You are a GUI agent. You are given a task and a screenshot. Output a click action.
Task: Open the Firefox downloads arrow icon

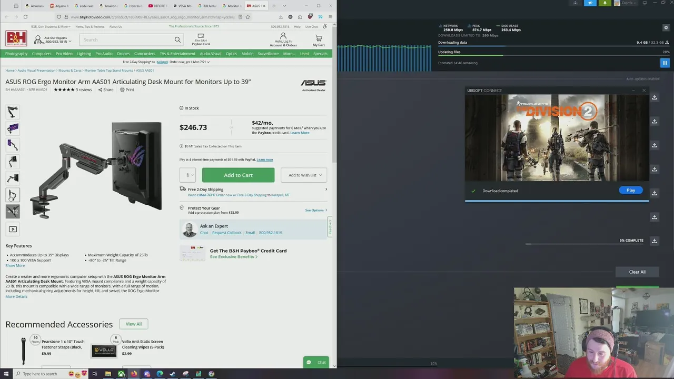click(x=281, y=17)
